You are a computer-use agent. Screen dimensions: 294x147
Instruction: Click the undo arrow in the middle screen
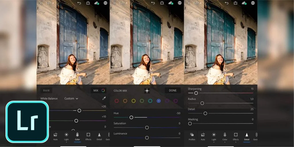(x=153, y=3)
